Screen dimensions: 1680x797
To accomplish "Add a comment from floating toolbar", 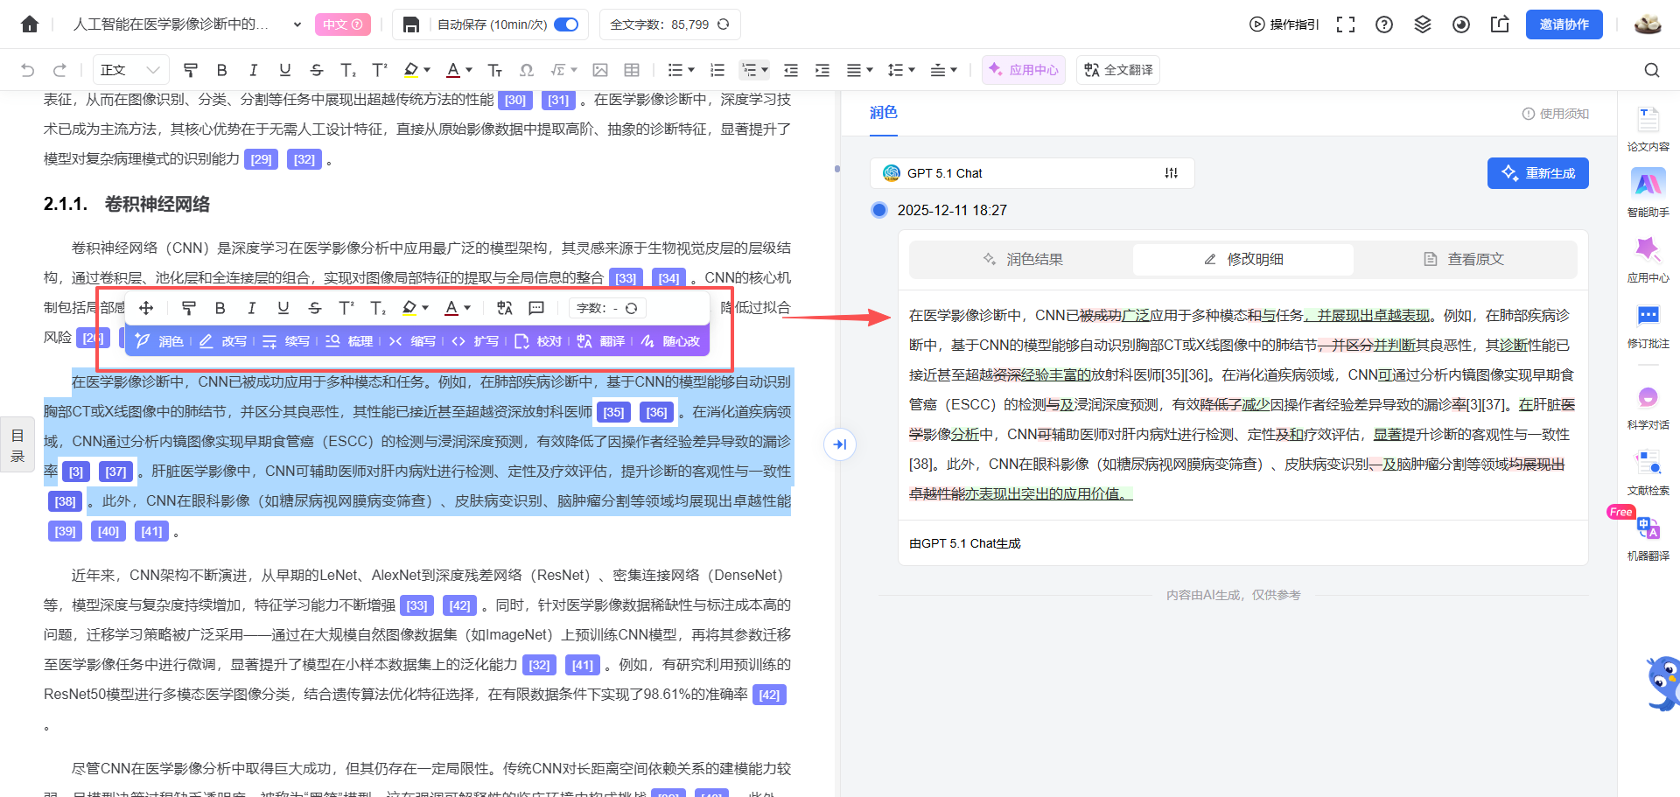I will (x=536, y=308).
